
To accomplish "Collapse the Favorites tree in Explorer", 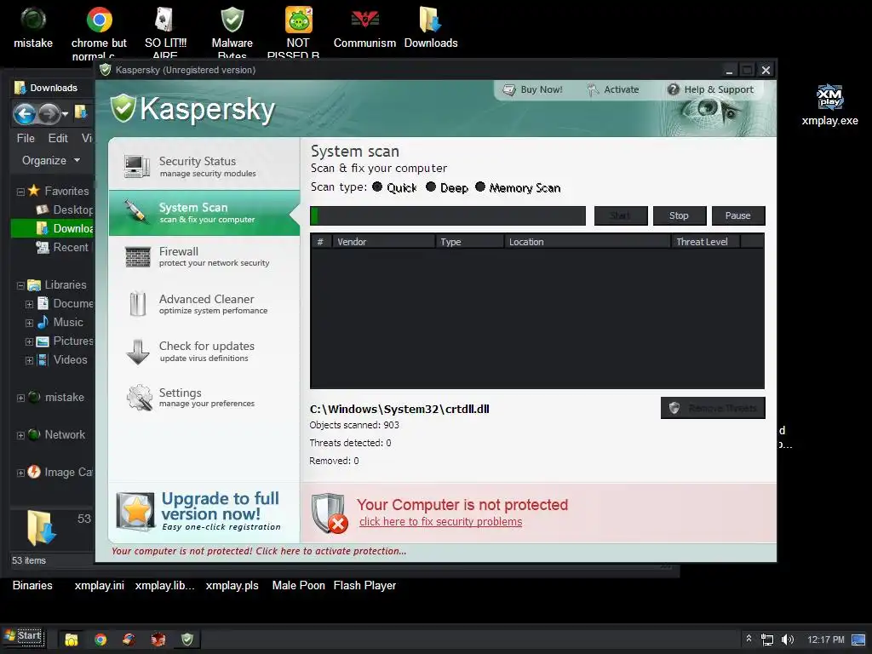I will coord(20,192).
